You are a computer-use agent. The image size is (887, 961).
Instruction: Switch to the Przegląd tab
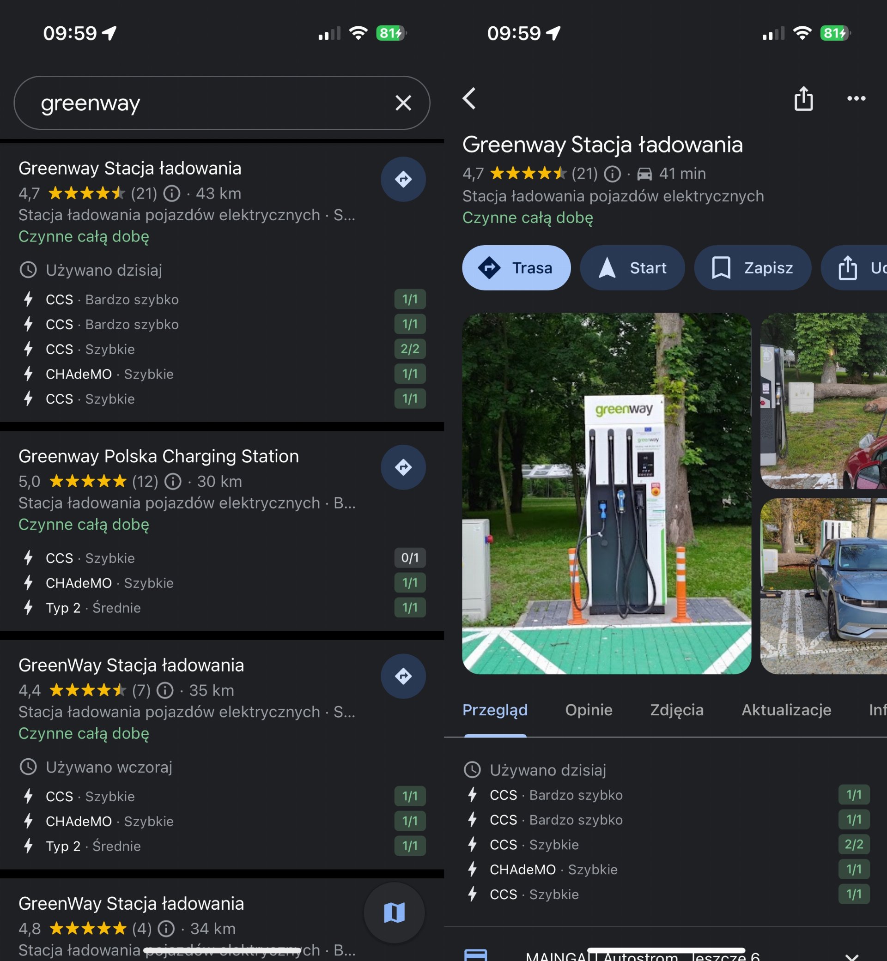click(x=495, y=710)
